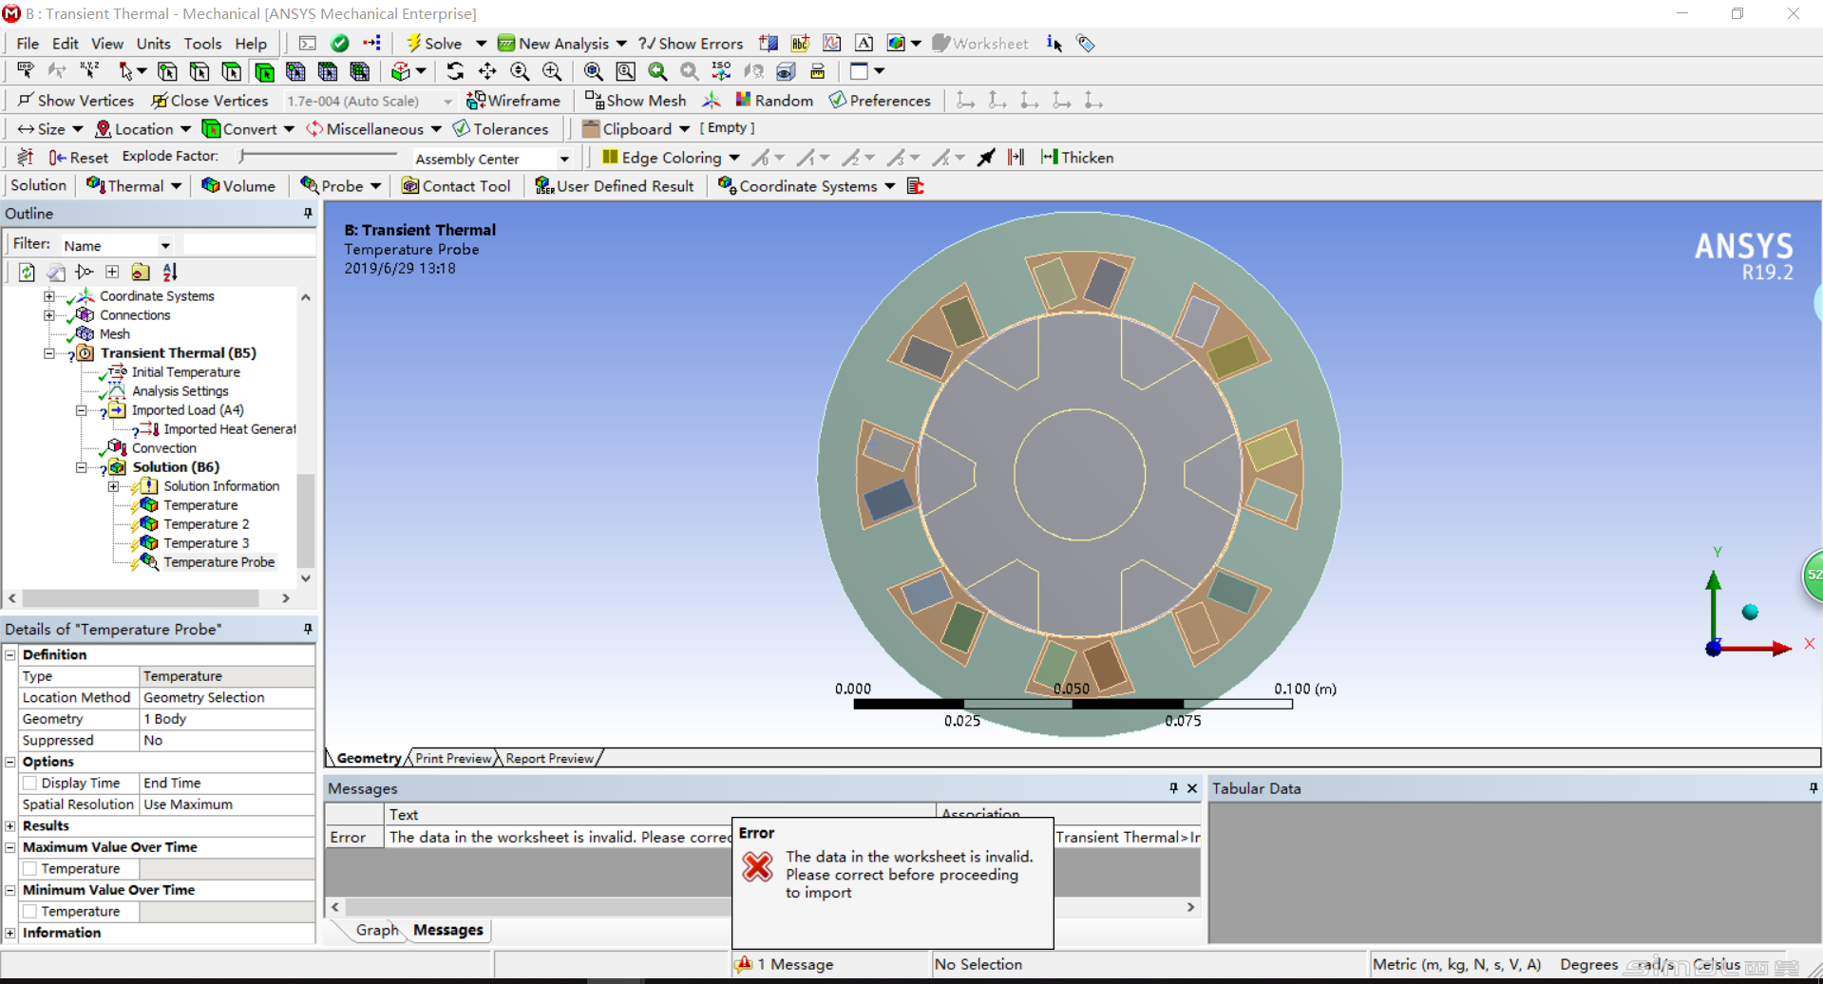The height and width of the screenshot is (984, 1823).
Task: Open the Edge Coloring dropdown
Action: [734, 158]
